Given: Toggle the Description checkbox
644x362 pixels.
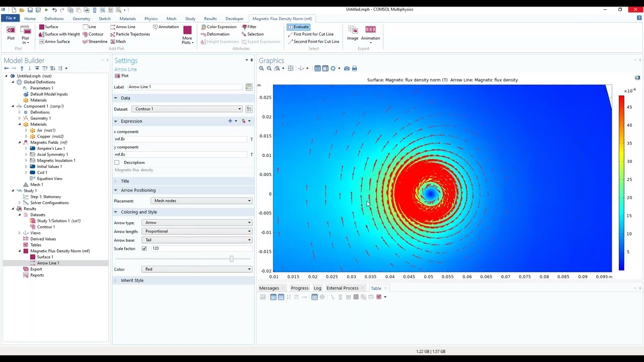Looking at the screenshot, I should [x=117, y=162].
